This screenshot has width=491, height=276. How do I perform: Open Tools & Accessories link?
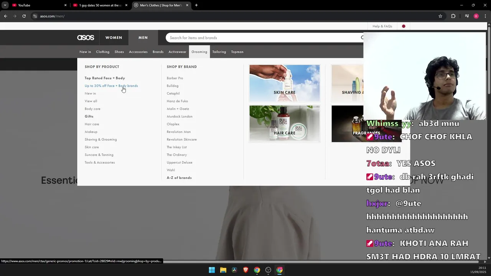click(100, 163)
